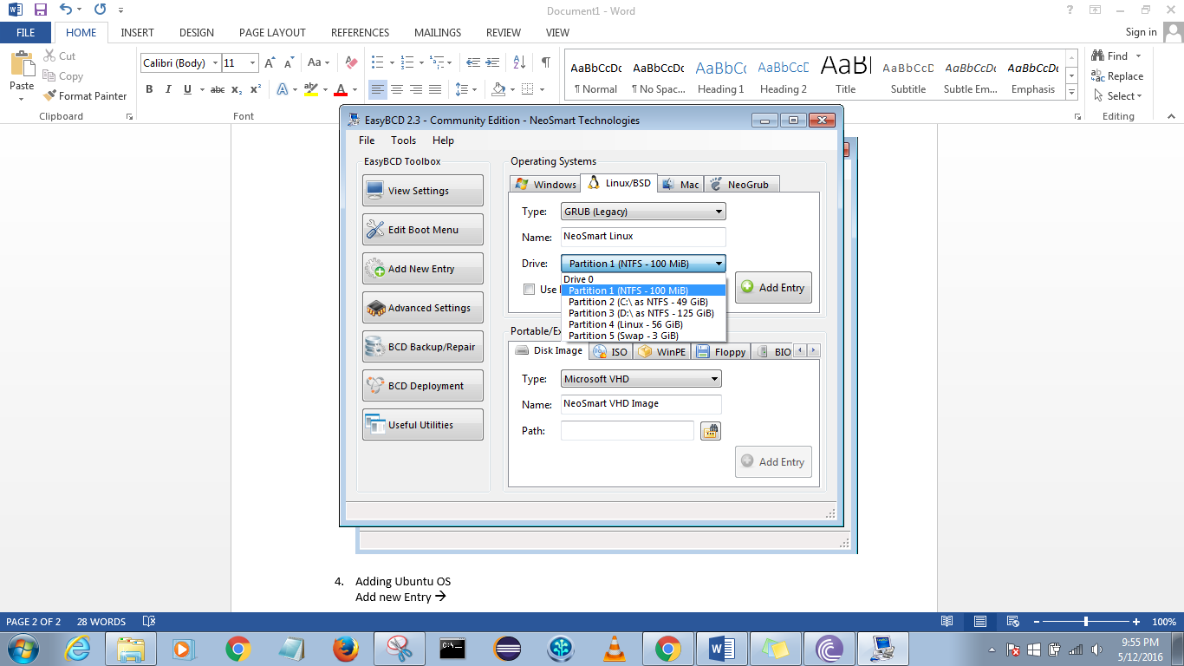The height and width of the screenshot is (666, 1184).
Task: Open the ISO tab in Portable media section
Action: click(x=611, y=352)
